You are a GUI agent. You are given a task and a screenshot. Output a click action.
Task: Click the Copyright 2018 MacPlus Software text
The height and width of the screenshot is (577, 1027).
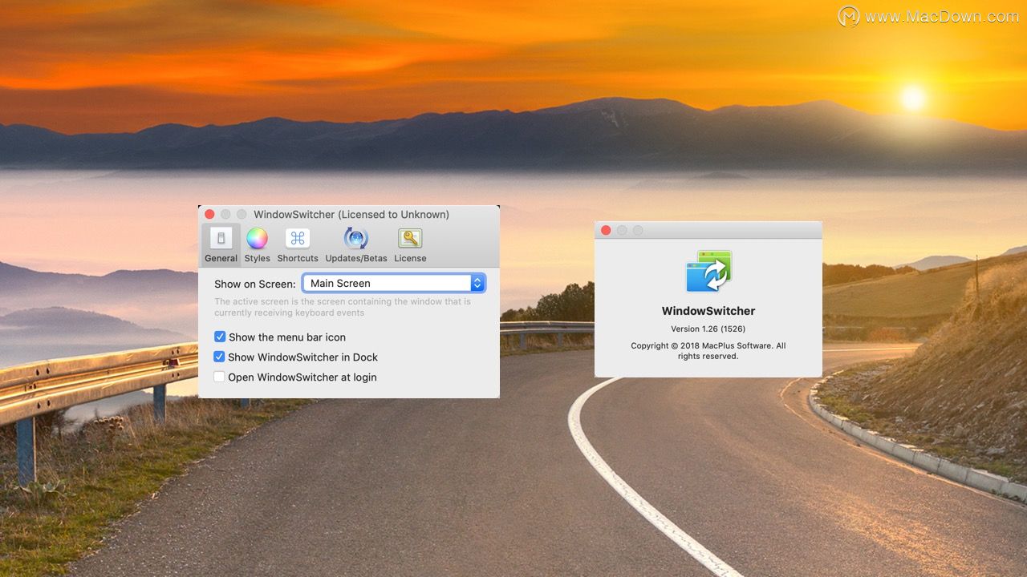tap(708, 351)
